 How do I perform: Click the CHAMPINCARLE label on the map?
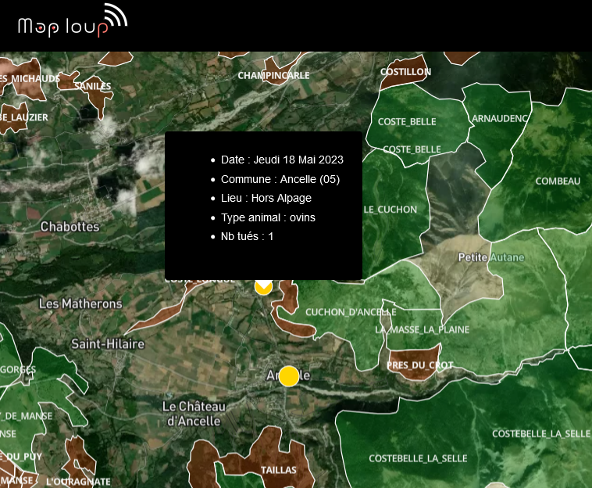point(273,76)
